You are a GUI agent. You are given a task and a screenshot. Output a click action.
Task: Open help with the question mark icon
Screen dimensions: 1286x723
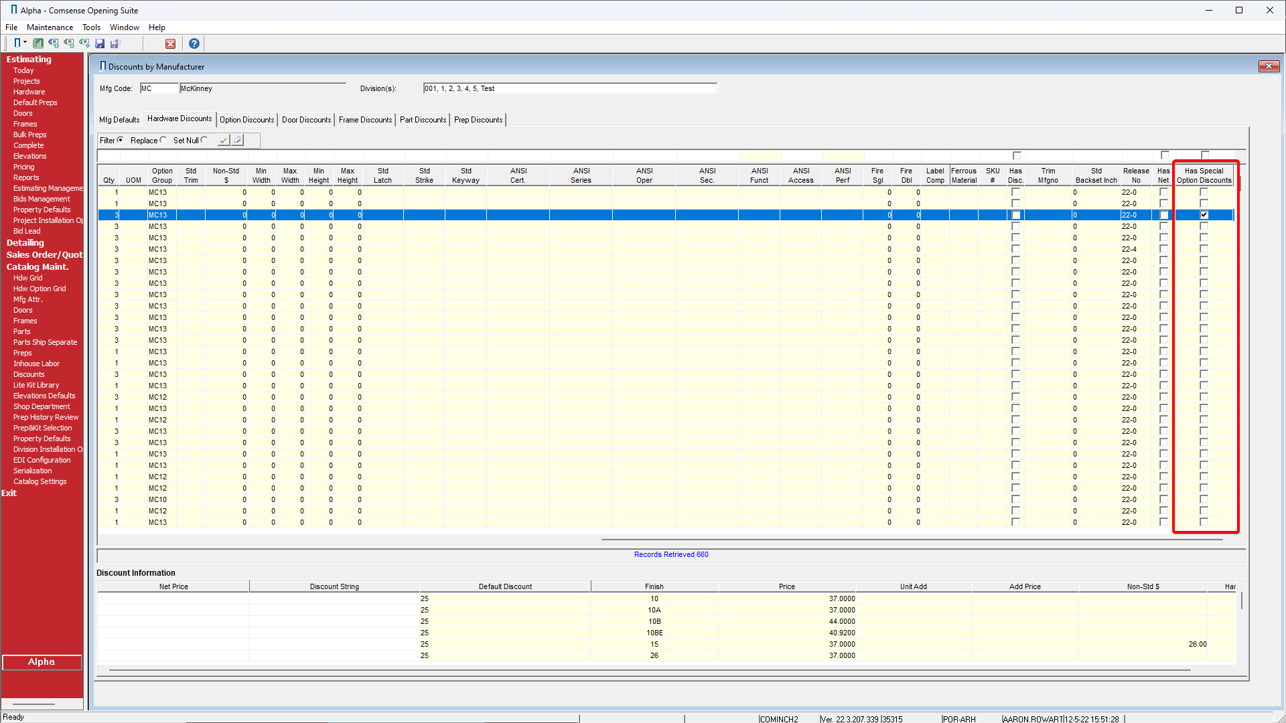[194, 44]
